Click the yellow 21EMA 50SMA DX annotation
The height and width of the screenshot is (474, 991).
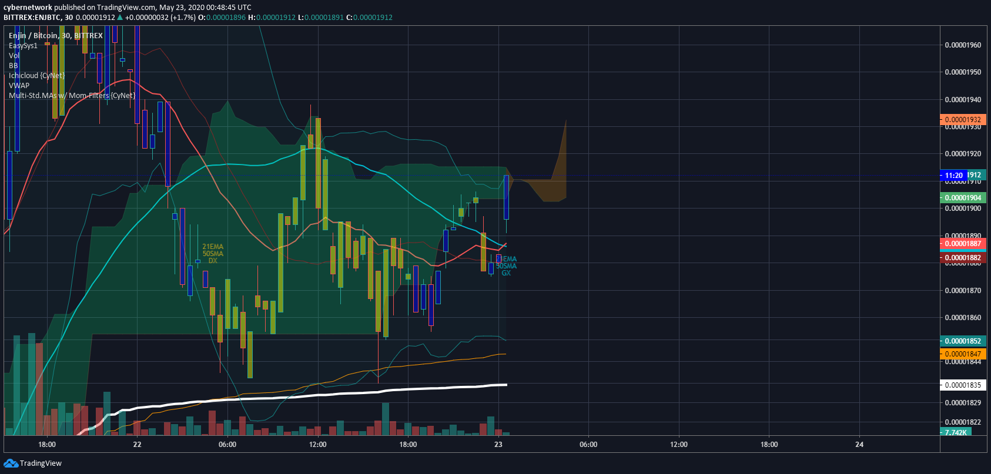(213, 254)
